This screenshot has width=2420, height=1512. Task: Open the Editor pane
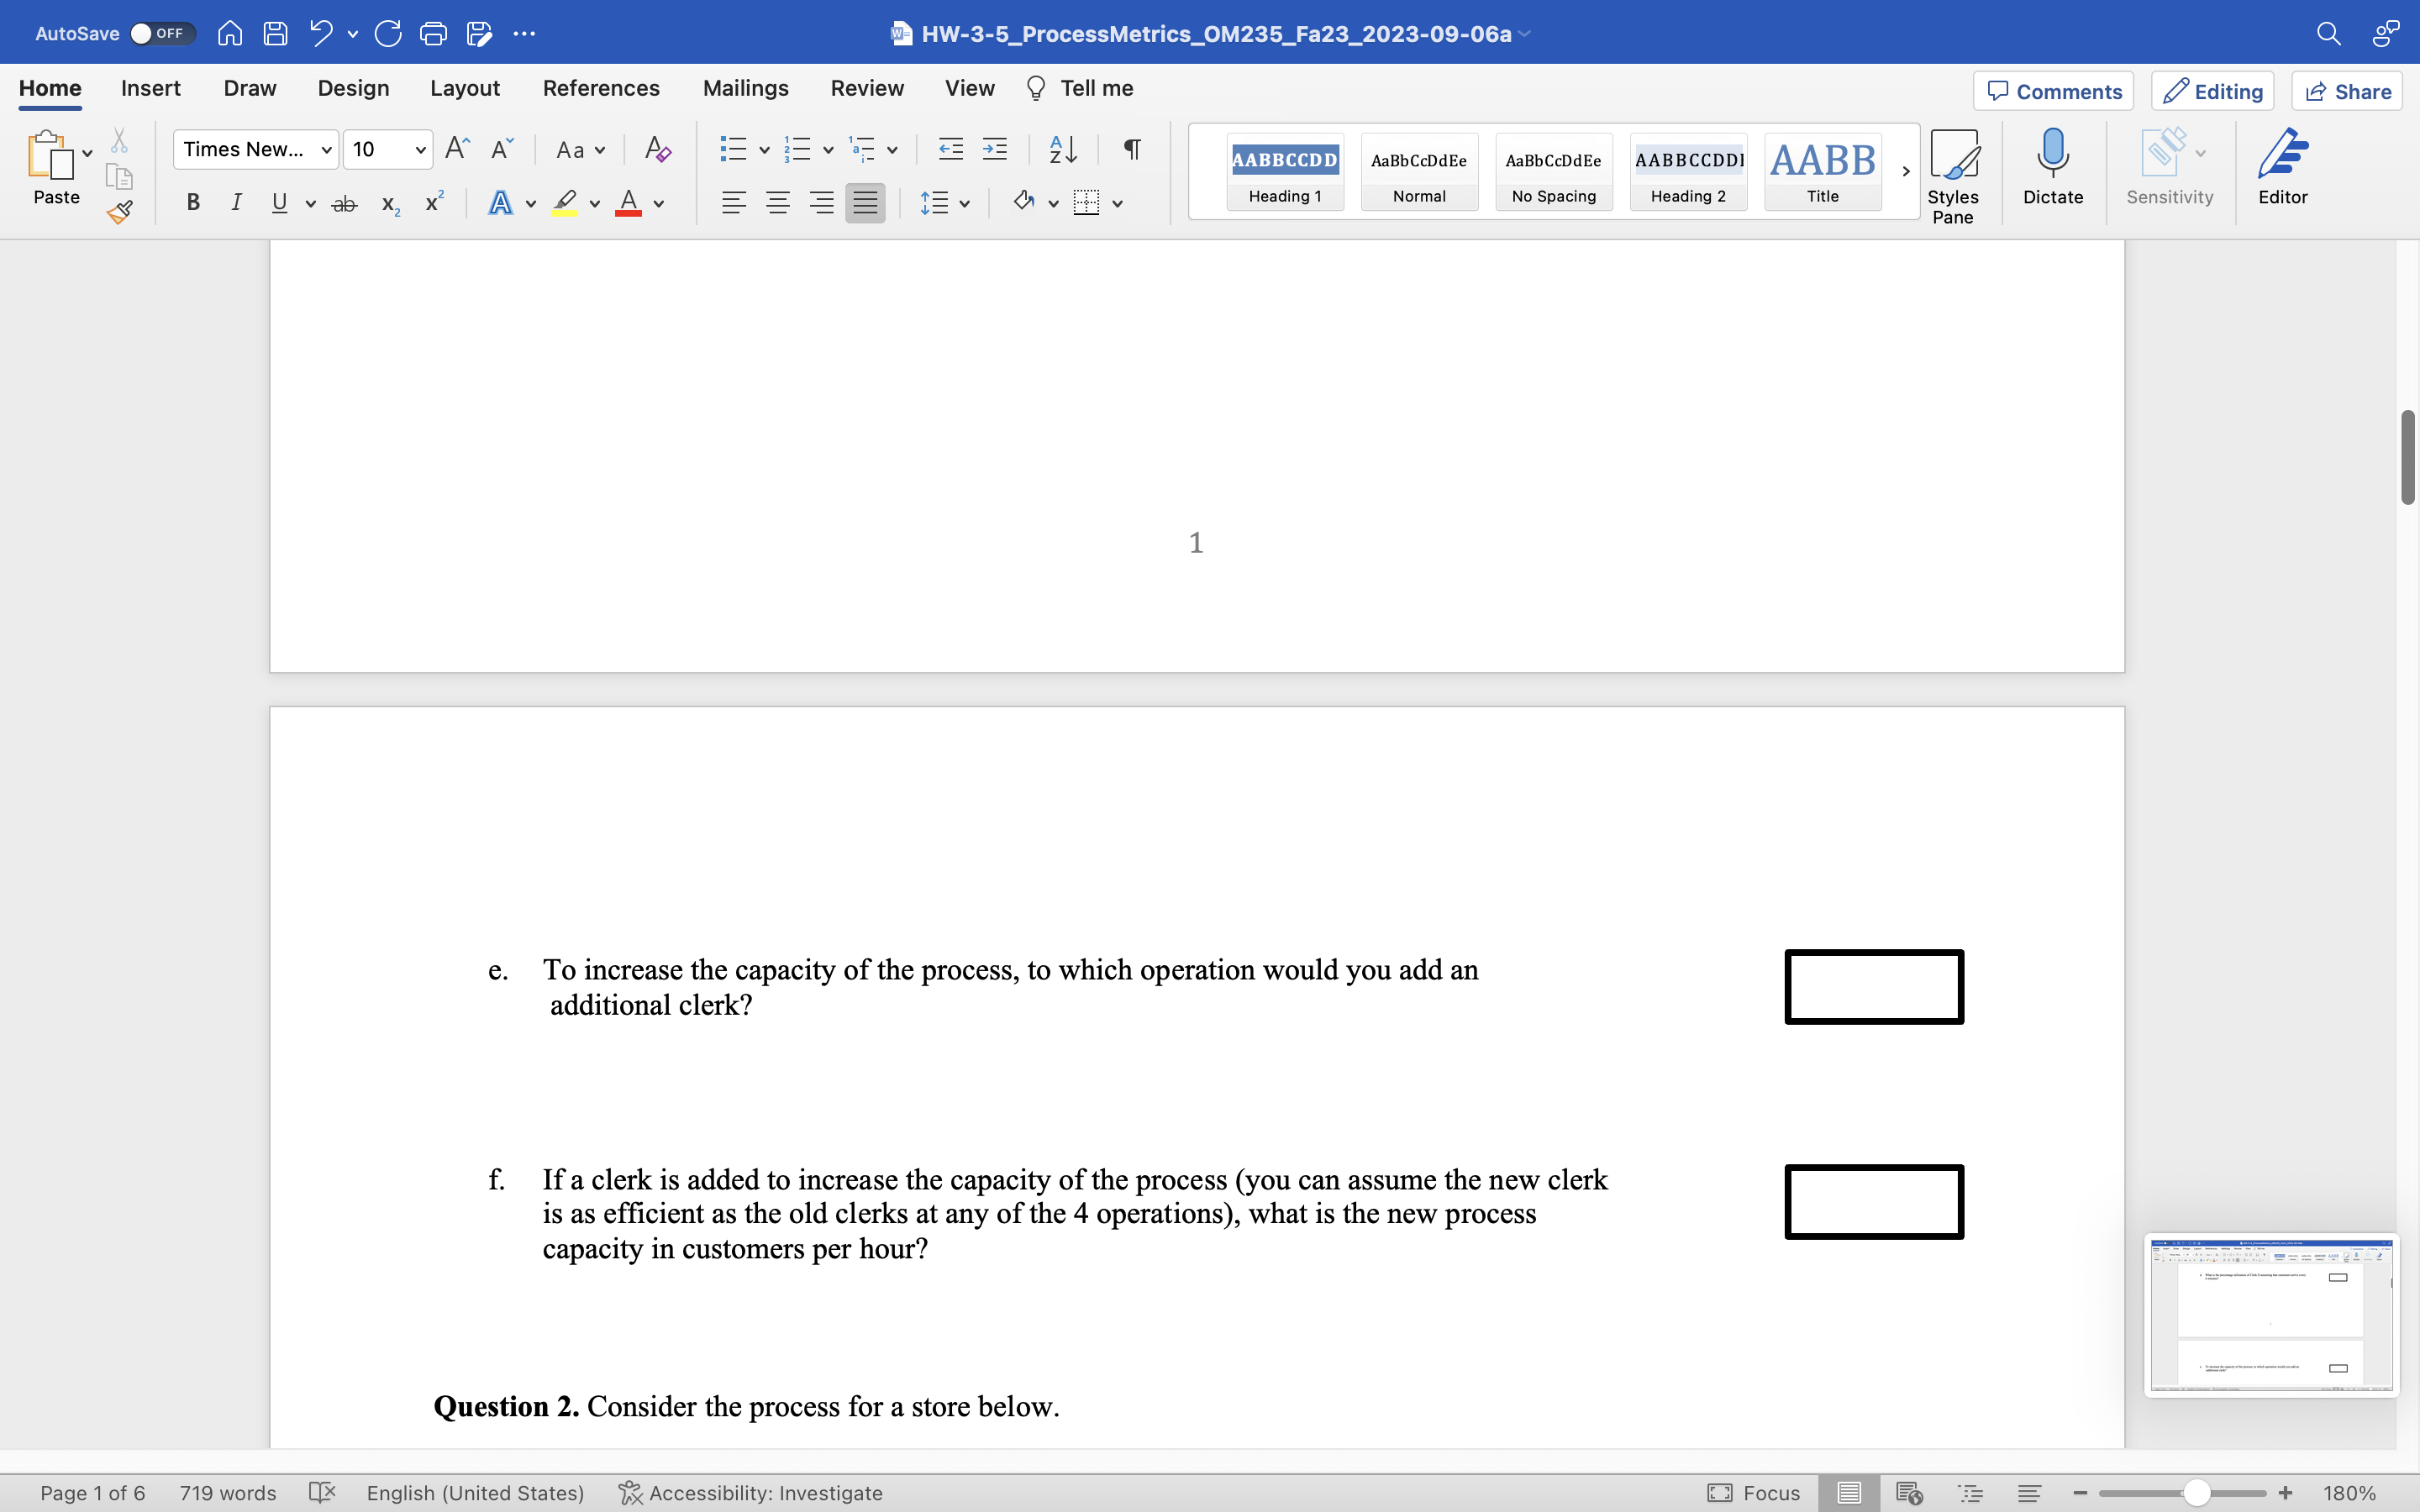coord(2281,170)
